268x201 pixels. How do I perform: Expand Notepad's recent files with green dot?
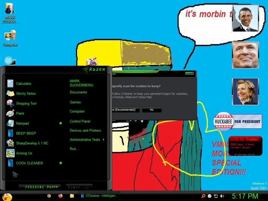tap(61, 123)
